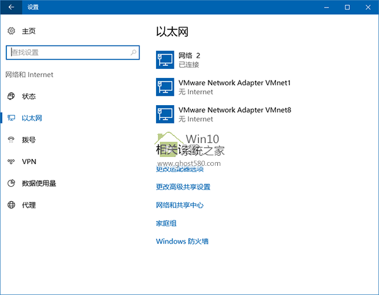
Task: Focus the 查找设置 search box
Action: (73, 53)
